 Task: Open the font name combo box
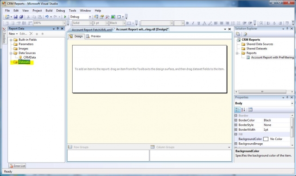pyautogui.click(x=157, y=23)
